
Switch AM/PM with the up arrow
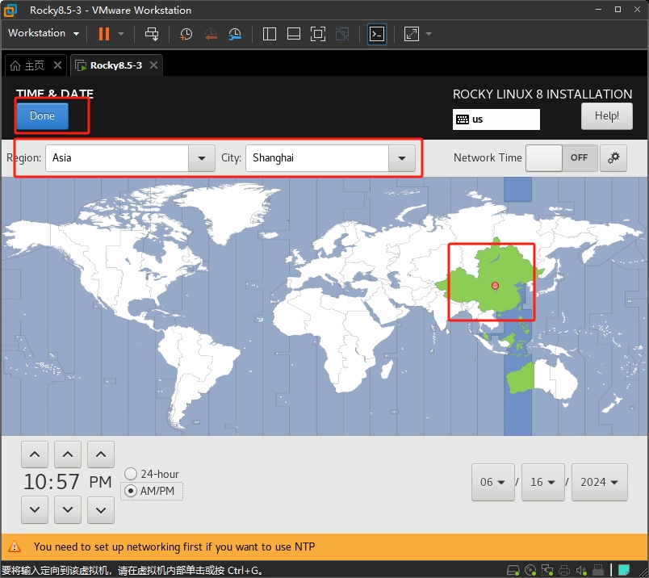(x=101, y=454)
